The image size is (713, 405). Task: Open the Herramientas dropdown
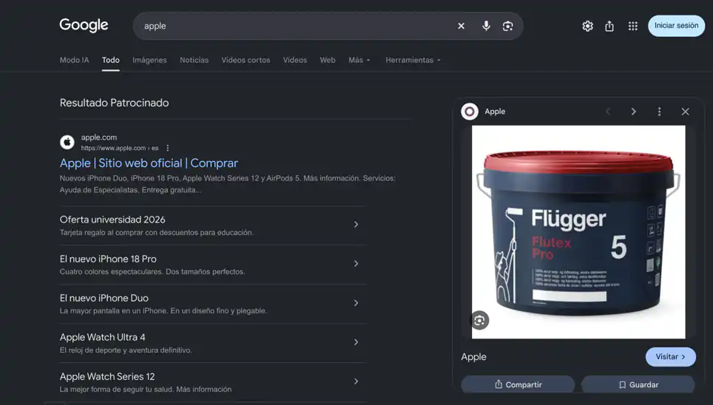413,60
